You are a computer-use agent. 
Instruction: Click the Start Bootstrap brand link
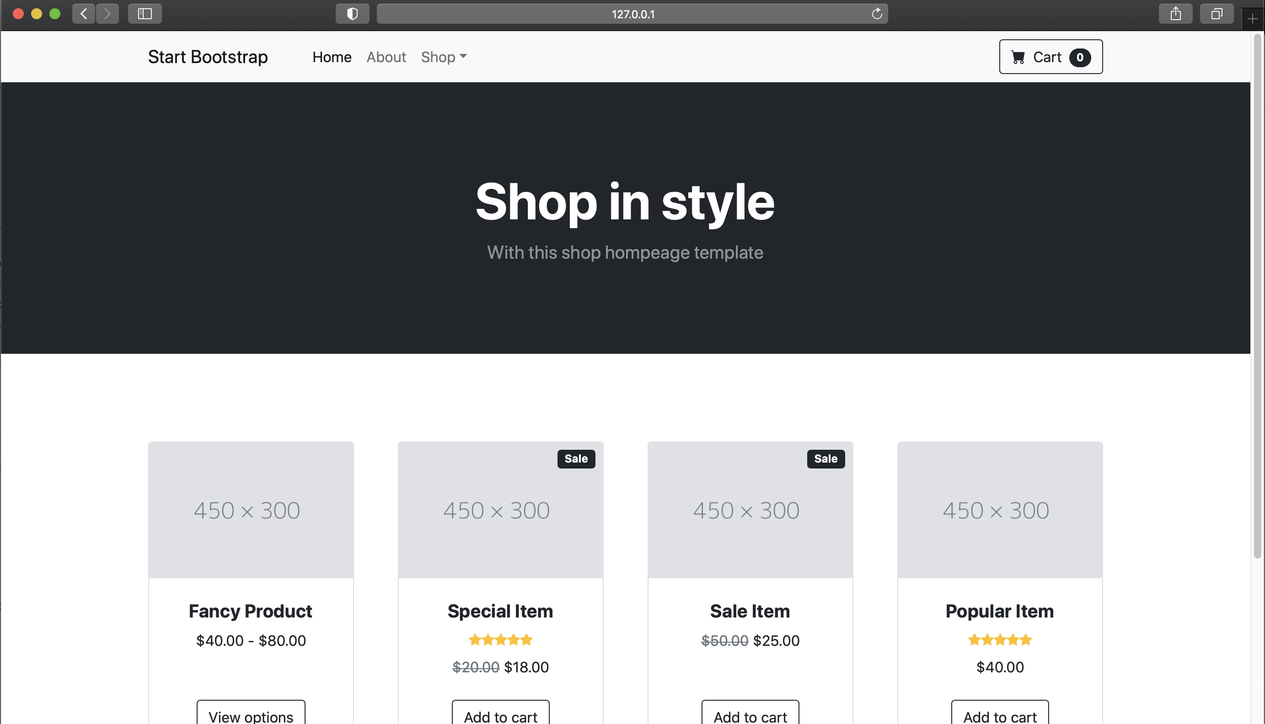[x=208, y=57]
